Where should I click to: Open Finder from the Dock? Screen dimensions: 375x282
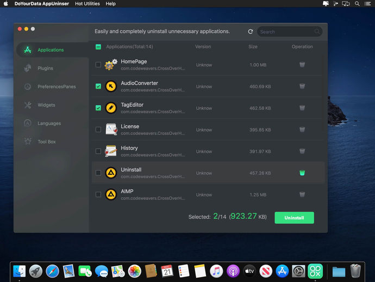click(x=20, y=271)
